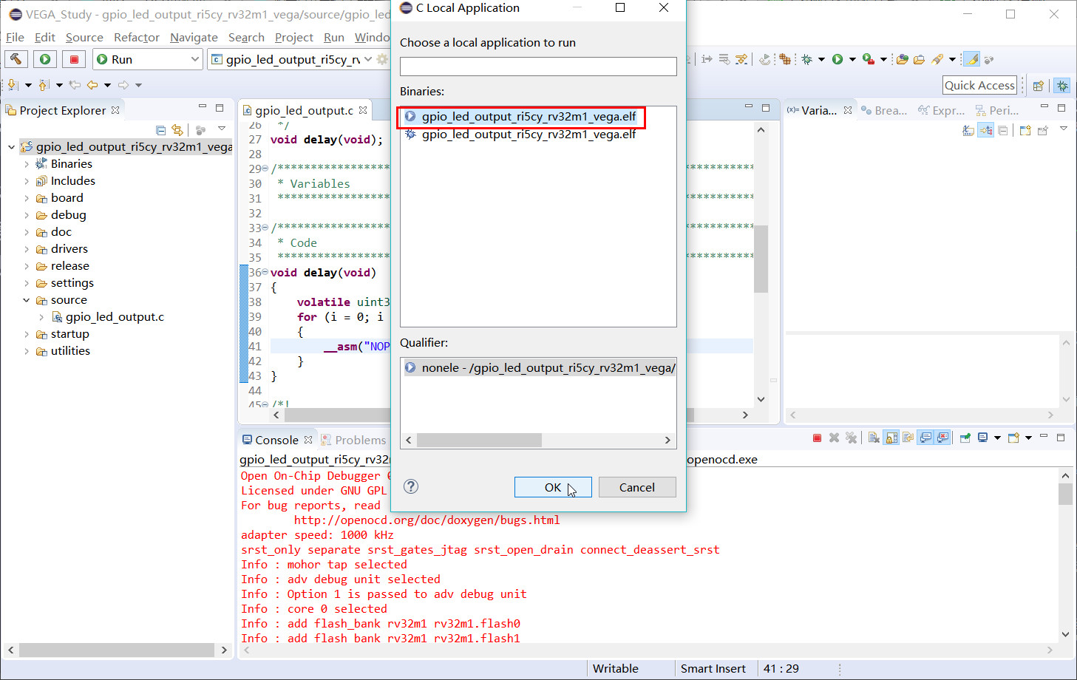
Task: Select the nonele qualifier entry
Action: (x=539, y=367)
